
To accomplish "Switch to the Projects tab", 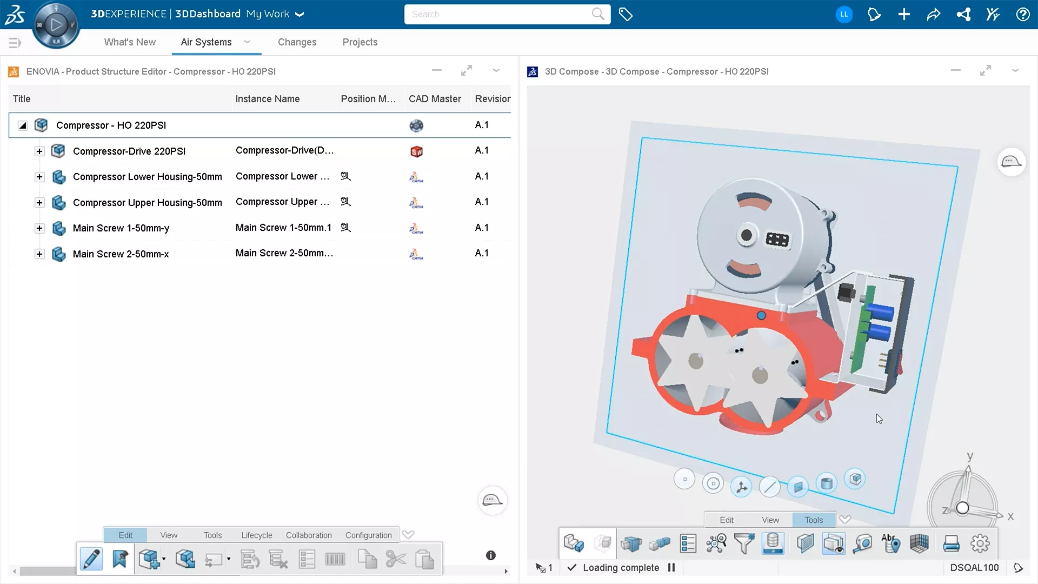I will (x=360, y=42).
